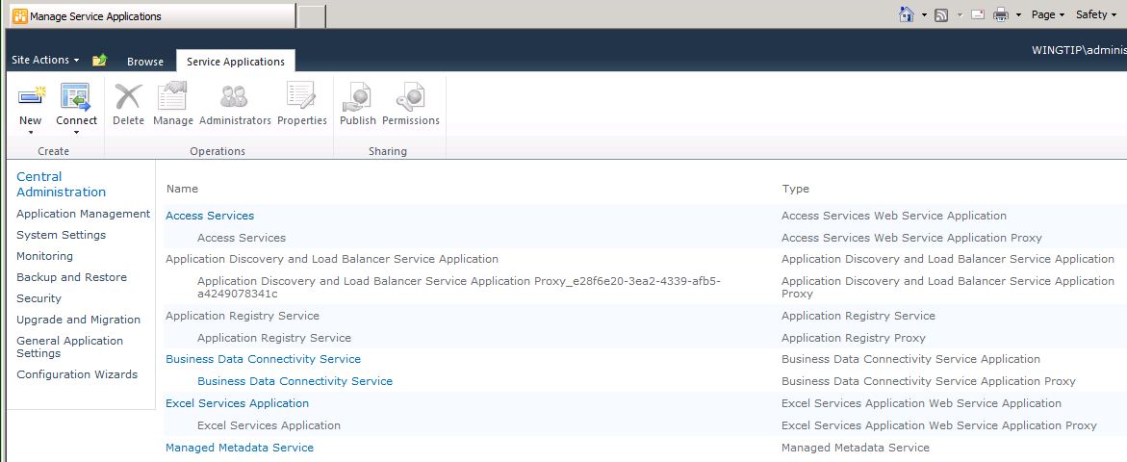The width and height of the screenshot is (1127, 462).
Task: Open General Application Settings
Action: [x=69, y=347]
